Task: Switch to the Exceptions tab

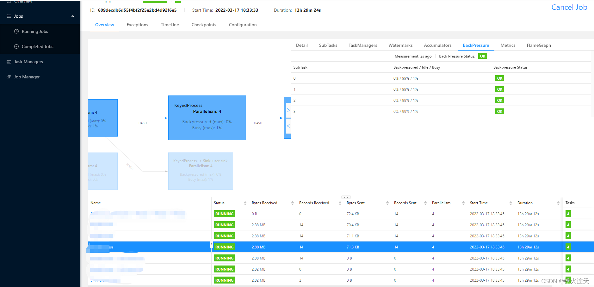Action: click(x=137, y=25)
